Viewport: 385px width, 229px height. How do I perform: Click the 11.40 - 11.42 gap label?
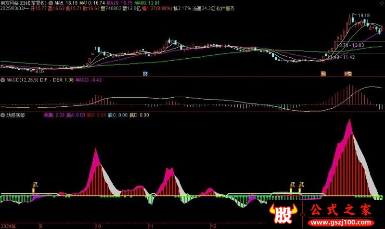pos(341,57)
